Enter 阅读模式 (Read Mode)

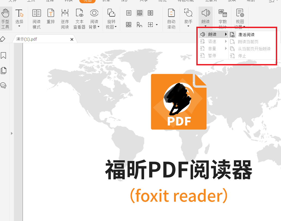tap(36, 18)
